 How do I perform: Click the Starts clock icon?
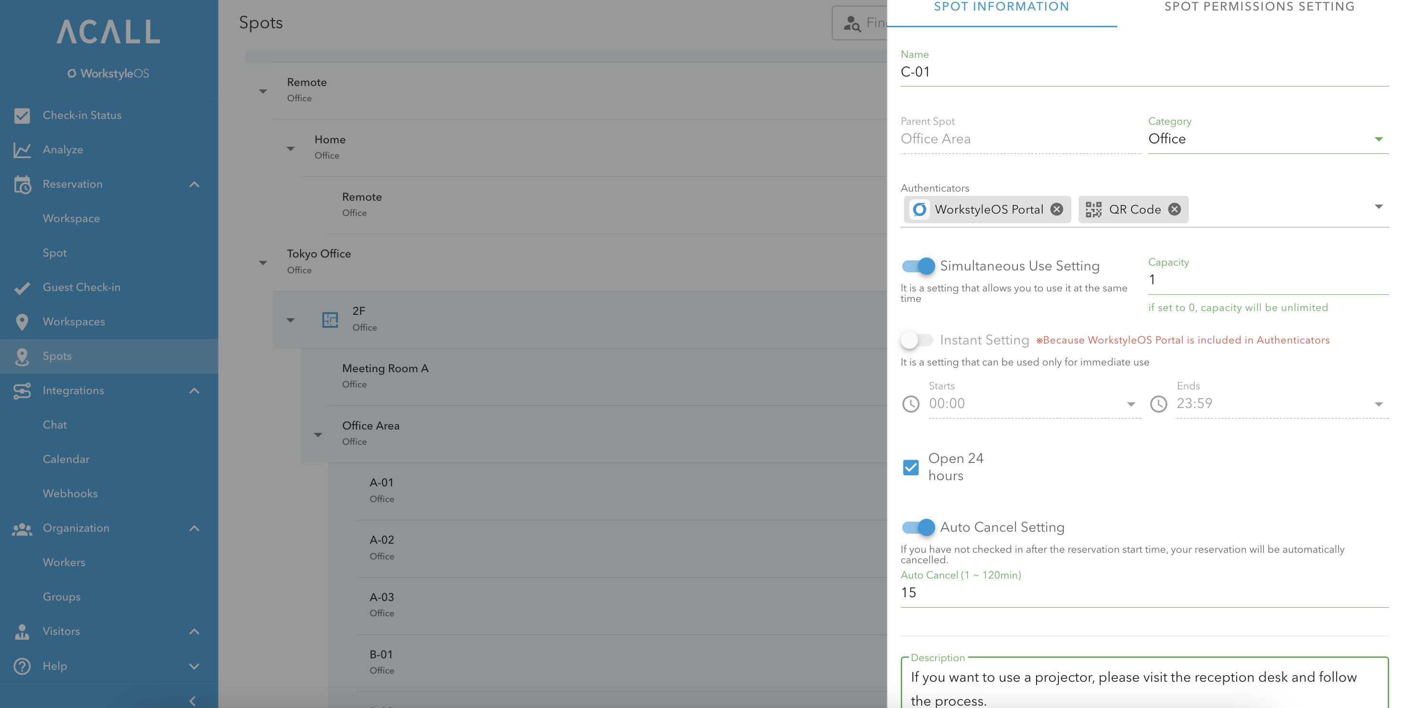(911, 404)
